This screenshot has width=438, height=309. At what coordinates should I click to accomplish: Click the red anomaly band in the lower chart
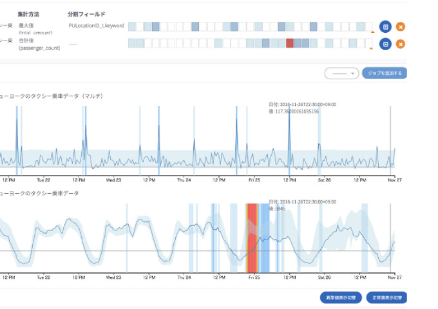252,238
